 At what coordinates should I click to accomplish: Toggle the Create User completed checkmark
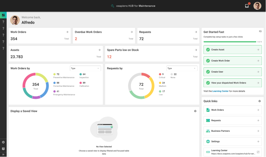point(208,72)
